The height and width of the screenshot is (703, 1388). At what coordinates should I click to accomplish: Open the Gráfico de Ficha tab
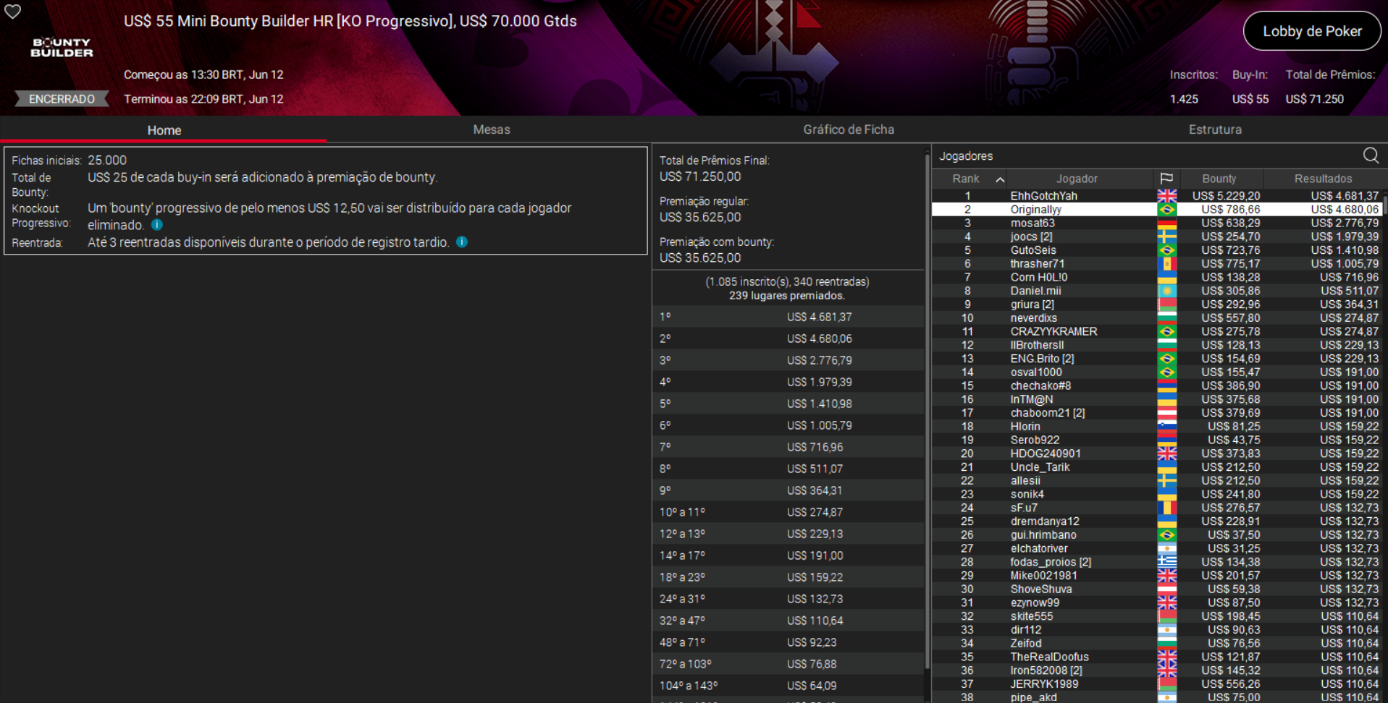coord(849,129)
